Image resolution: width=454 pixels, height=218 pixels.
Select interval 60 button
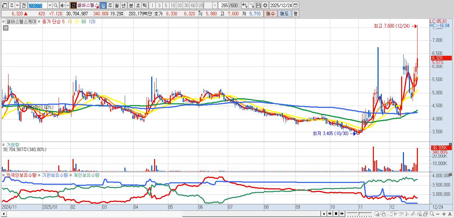(x=193, y=5)
